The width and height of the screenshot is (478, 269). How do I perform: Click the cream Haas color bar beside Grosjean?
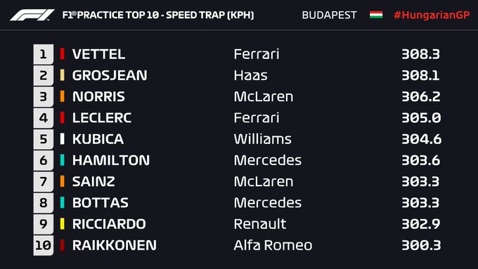pos(62,75)
